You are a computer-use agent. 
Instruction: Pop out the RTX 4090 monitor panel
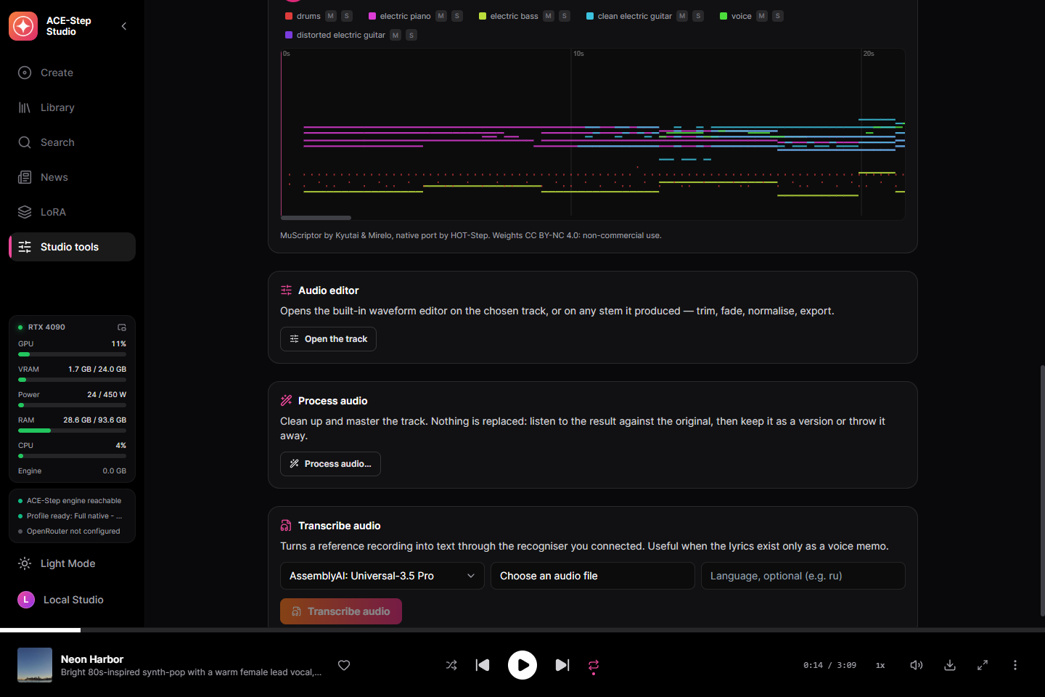122,327
